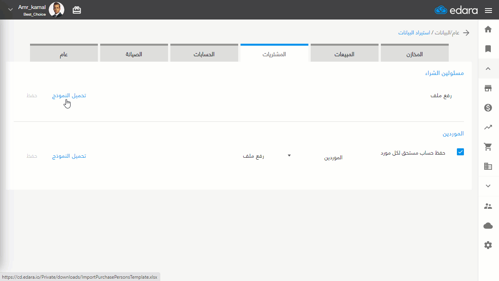Select the المشتريات tab
This screenshot has height=281, width=499.
point(274,53)
